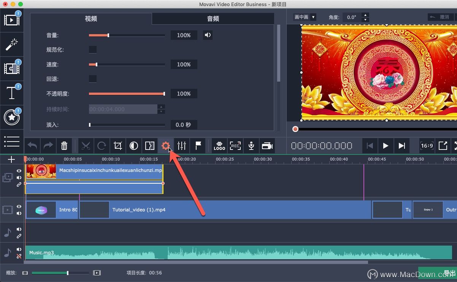The width and height of the screenshot is (457, 282).
Task: Split clip with the scissors icon
Action: pyautogui.click(x=86, y=146)
